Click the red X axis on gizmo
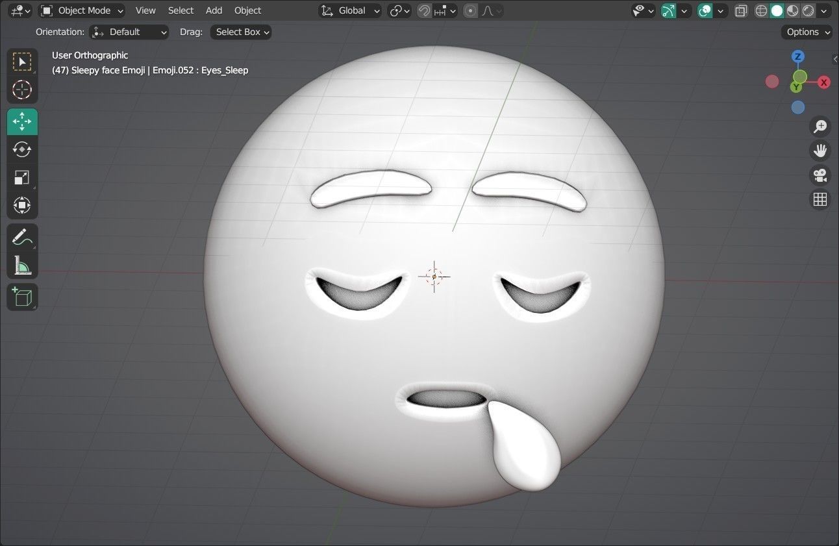839x546 pixels. 824,82
